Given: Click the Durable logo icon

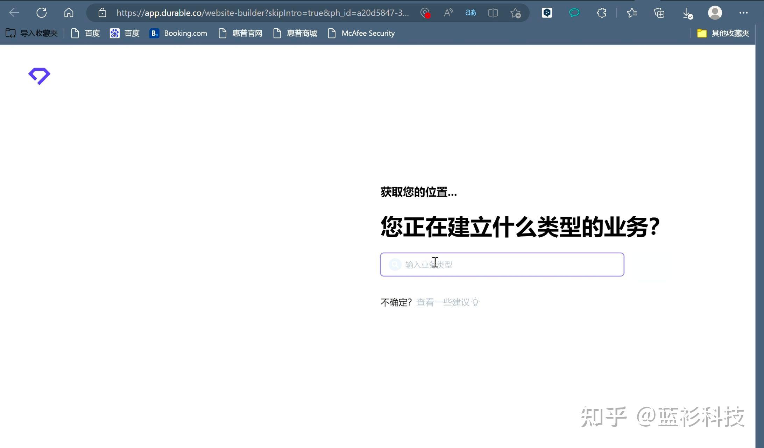Looking at the screenshot, I should pos(39,76).
